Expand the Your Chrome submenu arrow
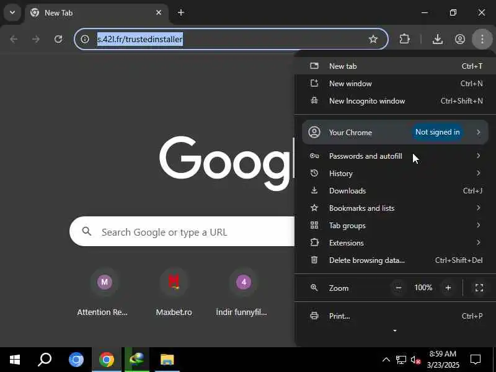496x372 pixels. (x=478, y=132)
